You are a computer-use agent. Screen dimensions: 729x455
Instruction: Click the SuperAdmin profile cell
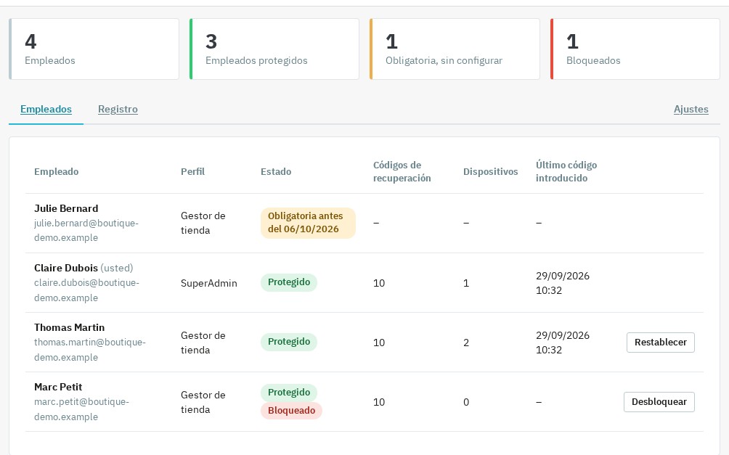click(208, 283)
